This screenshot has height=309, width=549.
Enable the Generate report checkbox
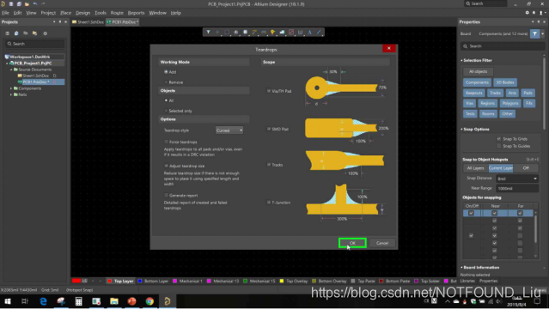167,195
